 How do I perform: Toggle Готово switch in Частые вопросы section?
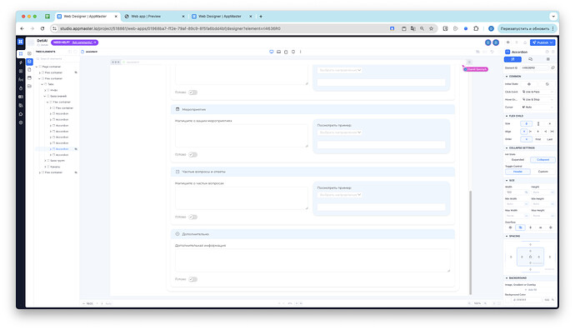tap(192, 217)
